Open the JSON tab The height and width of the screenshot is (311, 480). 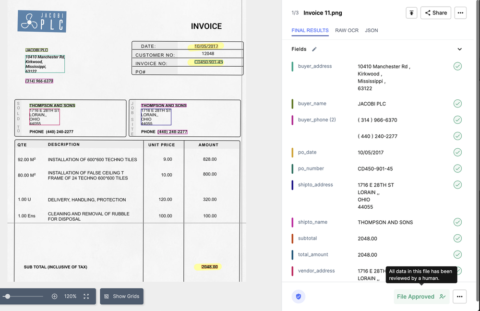pyautogui.click(x=371, y=30)
